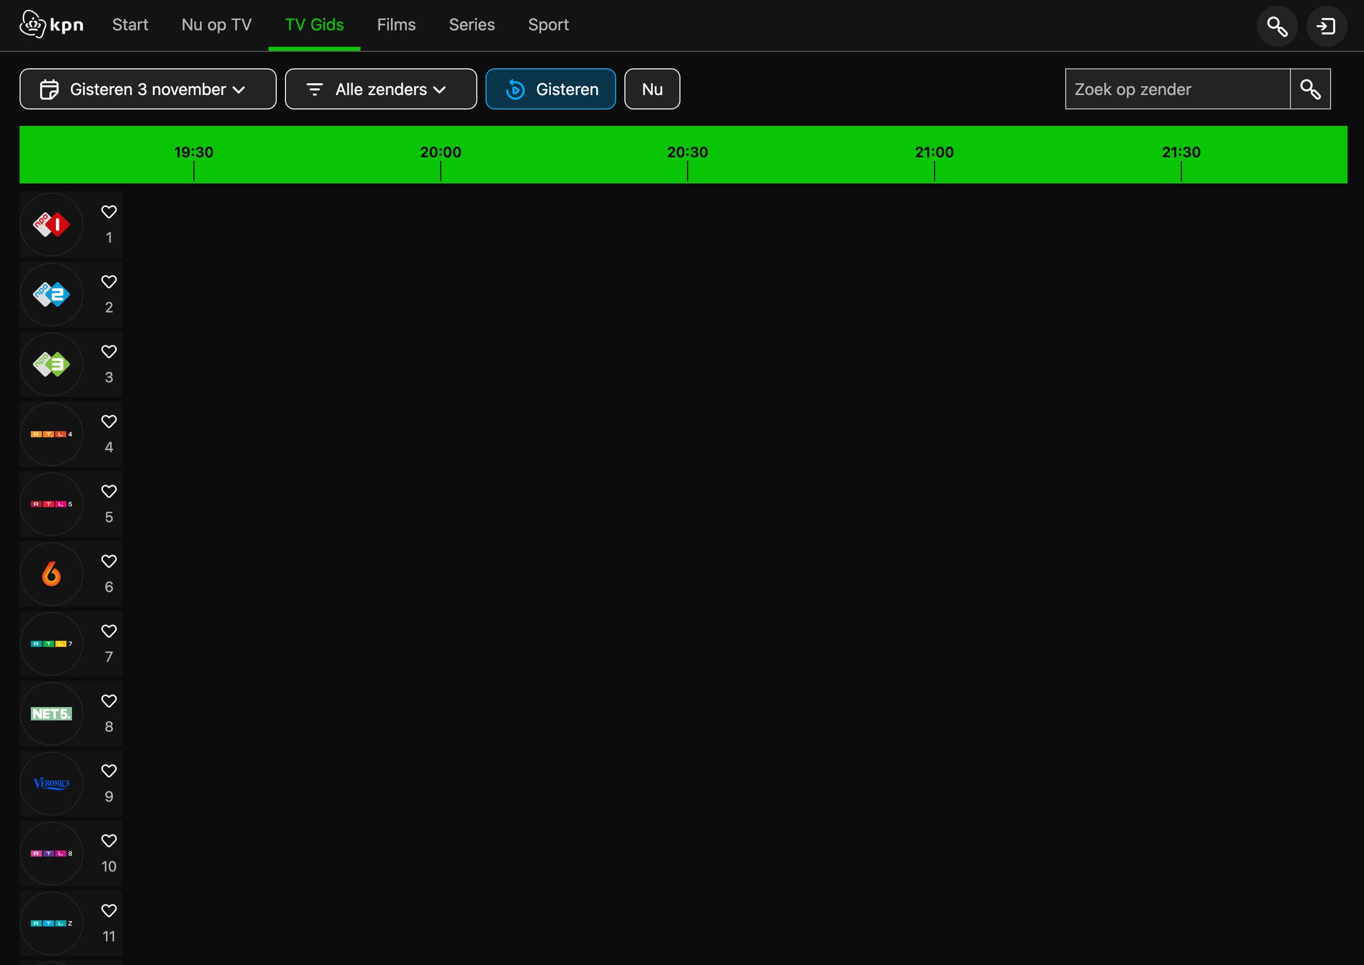Open the RTL 4 channel logo
1364x965 pixels.
[51, 434]
